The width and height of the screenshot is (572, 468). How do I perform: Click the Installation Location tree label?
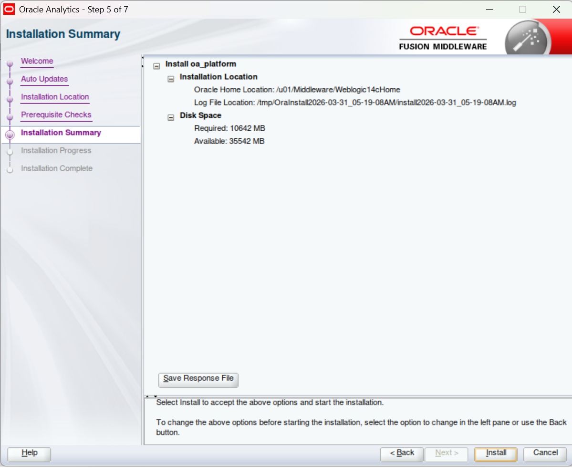(218, 77)
